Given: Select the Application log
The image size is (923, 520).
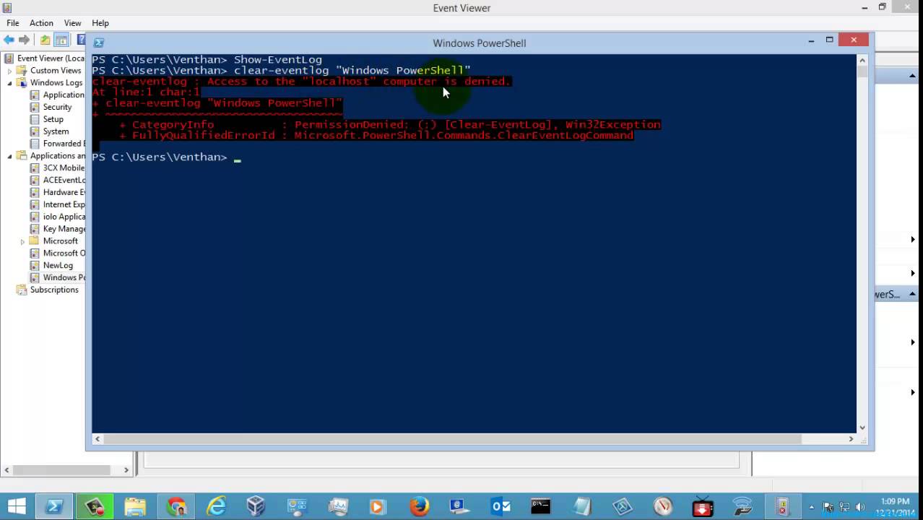Looking at the screenshot, I should coord(57,95).
